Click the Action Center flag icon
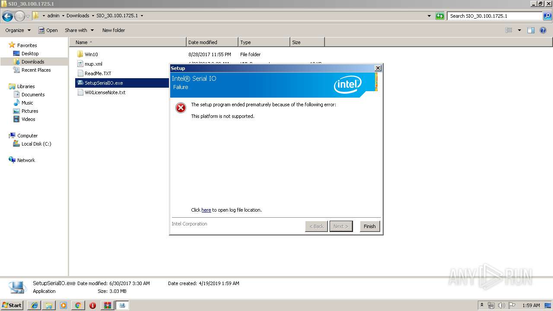The height and width of the screenshot is (311, 553). click(512, 305)
